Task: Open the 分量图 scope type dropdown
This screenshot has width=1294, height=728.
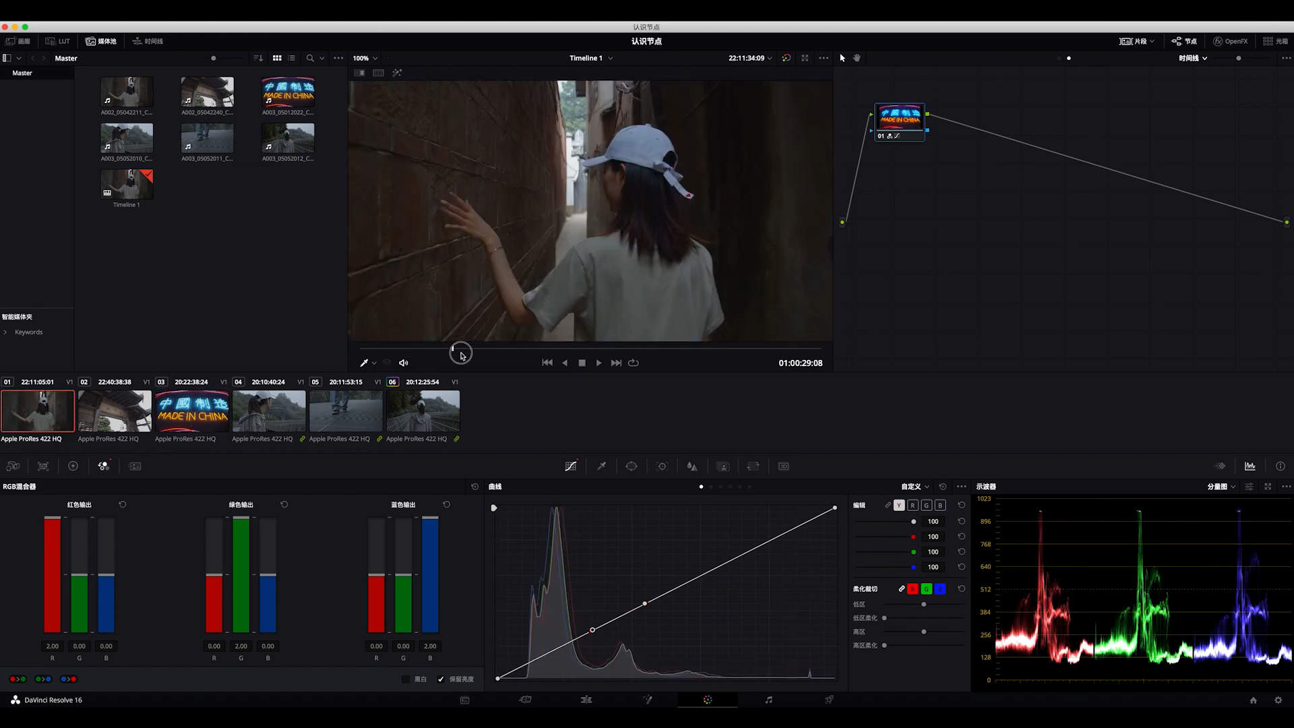Action: (x=1221, y=487)
